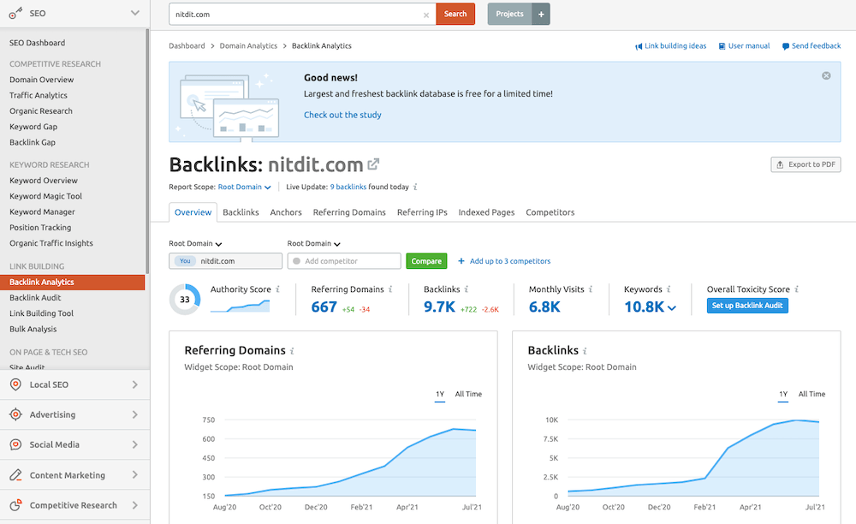856x524 pixels.
Task: Click Set up Backlink Audit button
Action: point(747,306)
